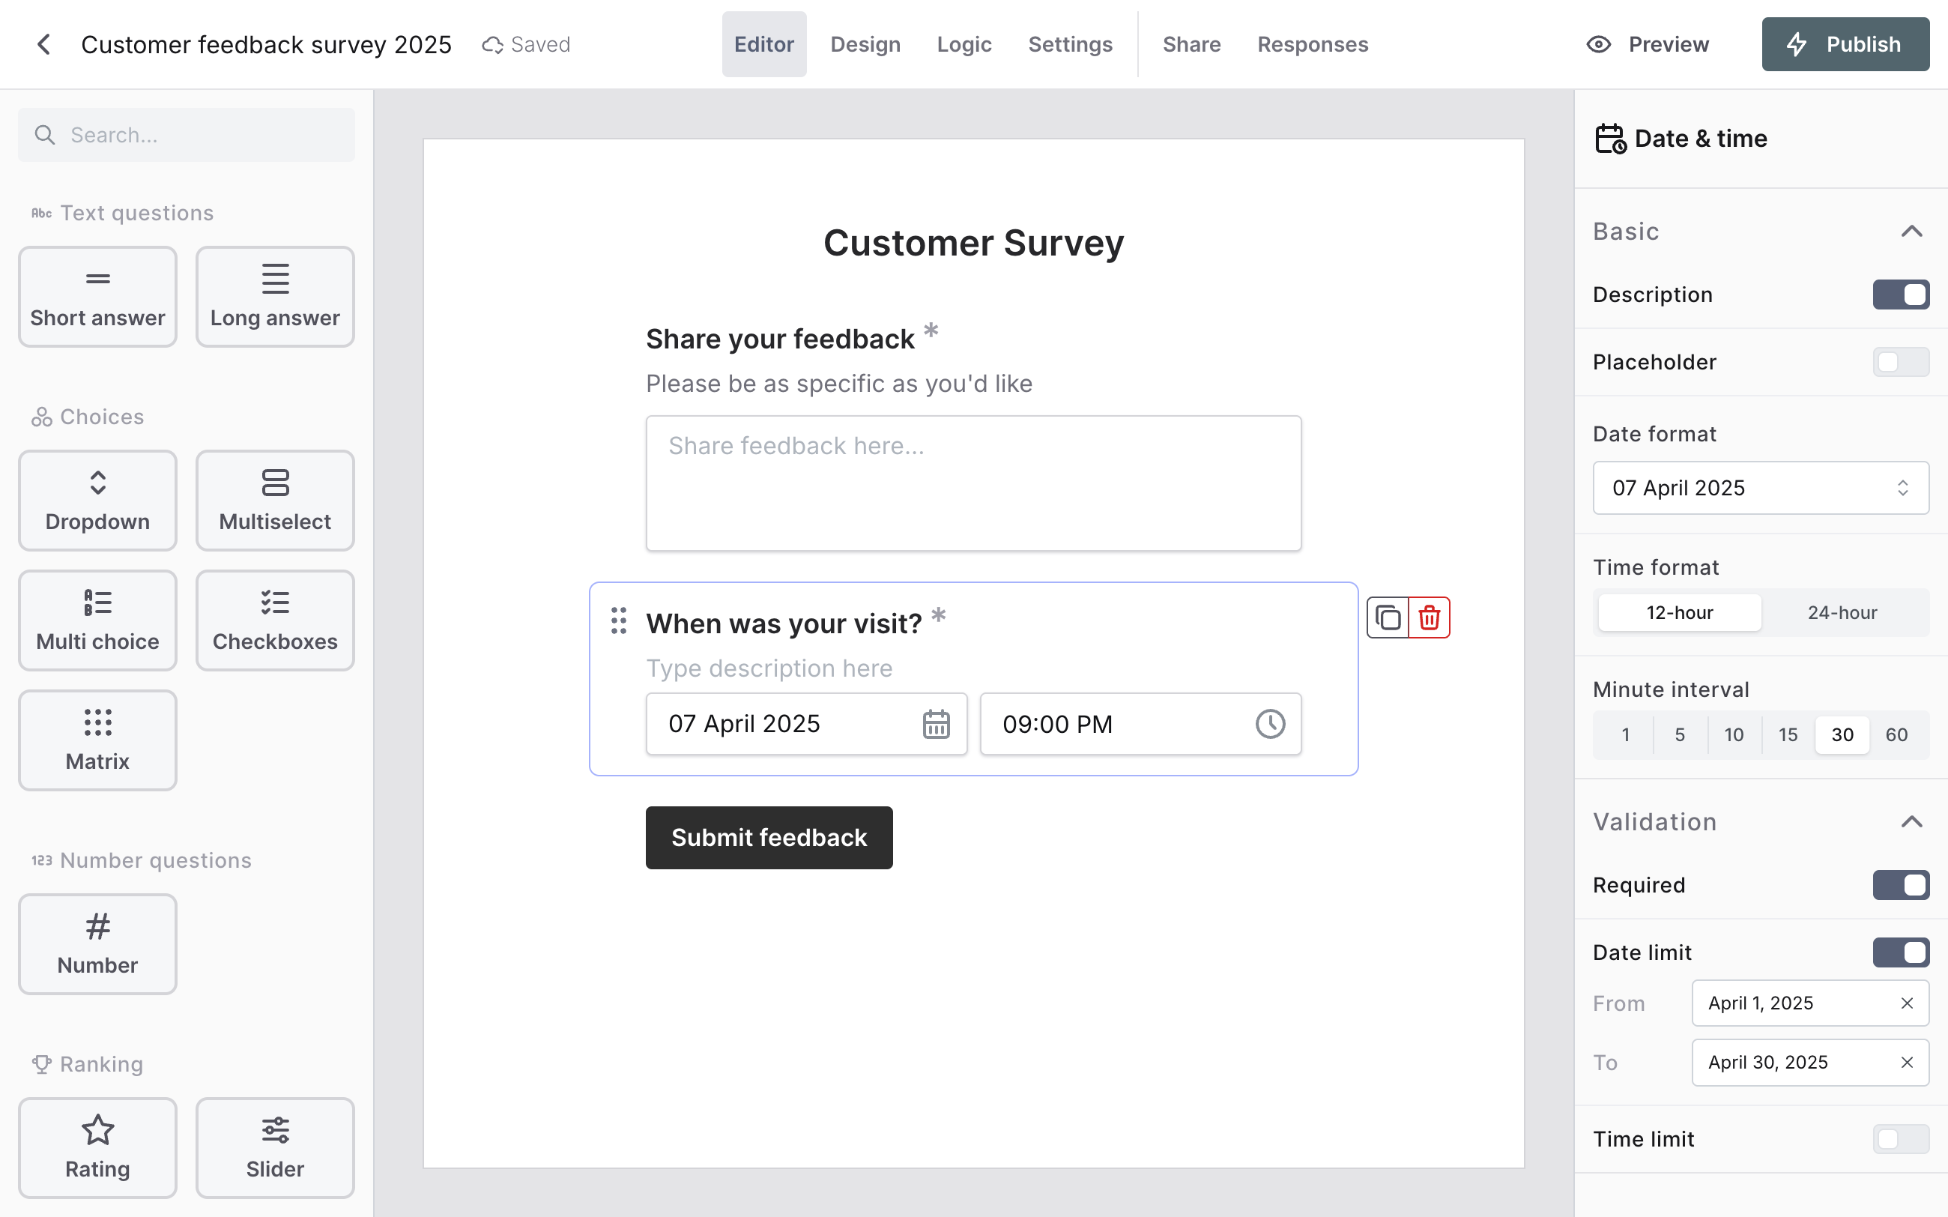Select 24-hour time format
The width and height of the screenshot is (1948, 1217).
(x=1842, y=612)
